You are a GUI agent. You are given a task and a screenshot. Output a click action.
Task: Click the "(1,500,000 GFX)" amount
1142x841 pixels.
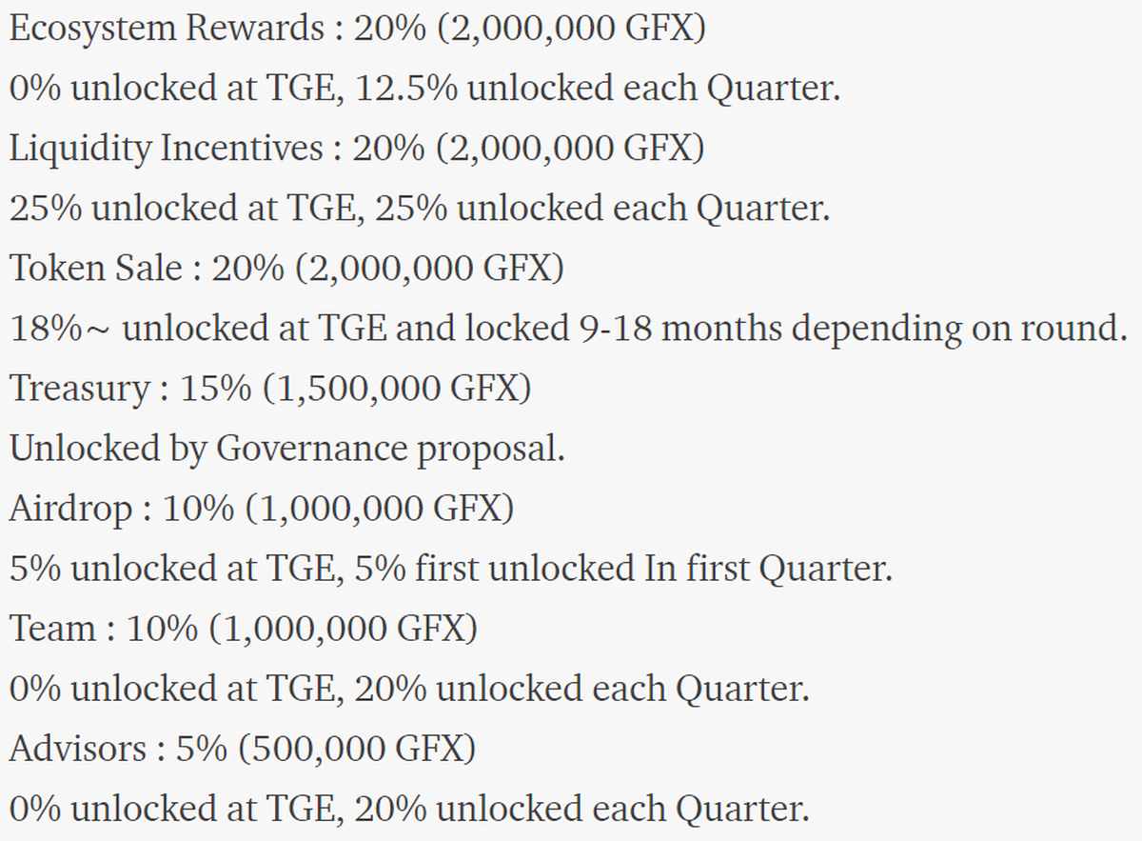(398, 389)
